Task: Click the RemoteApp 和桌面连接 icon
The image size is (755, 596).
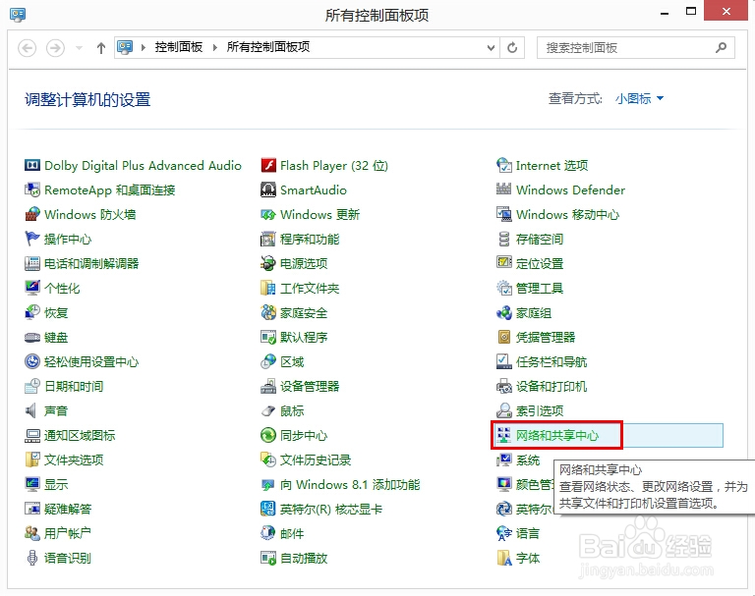Action: tap(31, 190)
